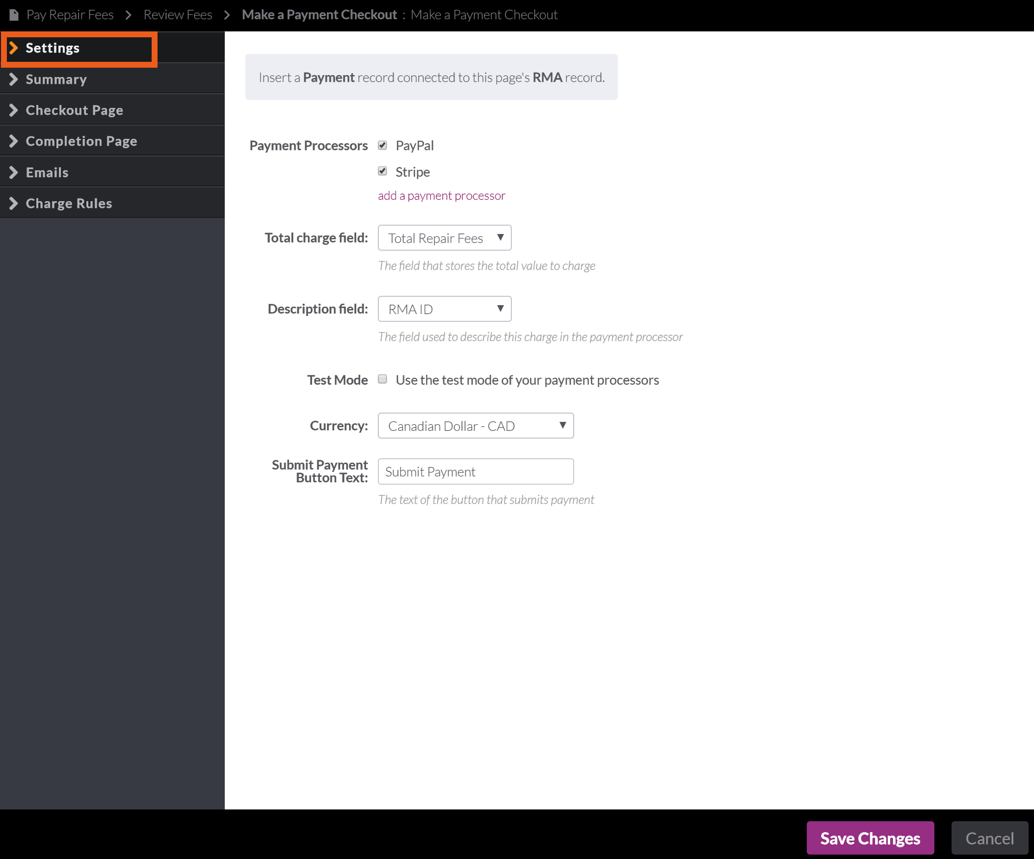Click the Payment record info banner
Viewport: 1034px width, 859px height.
431,77
